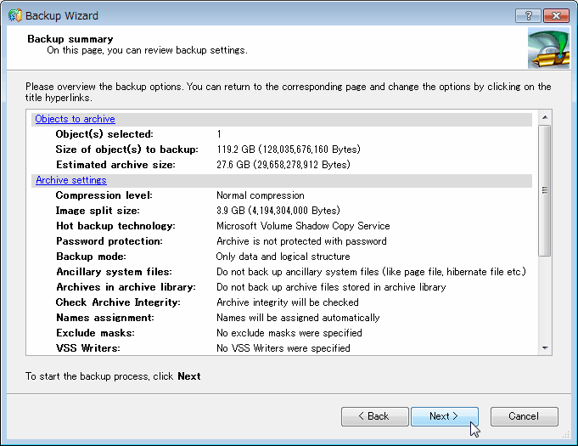The image size is (578, 446).
Task: Open the Objects to archive link
Action: point(75,119)
